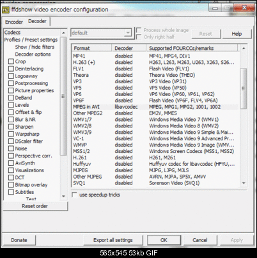Toggle the Warpsharp checkbox

[x=11, y=134]
